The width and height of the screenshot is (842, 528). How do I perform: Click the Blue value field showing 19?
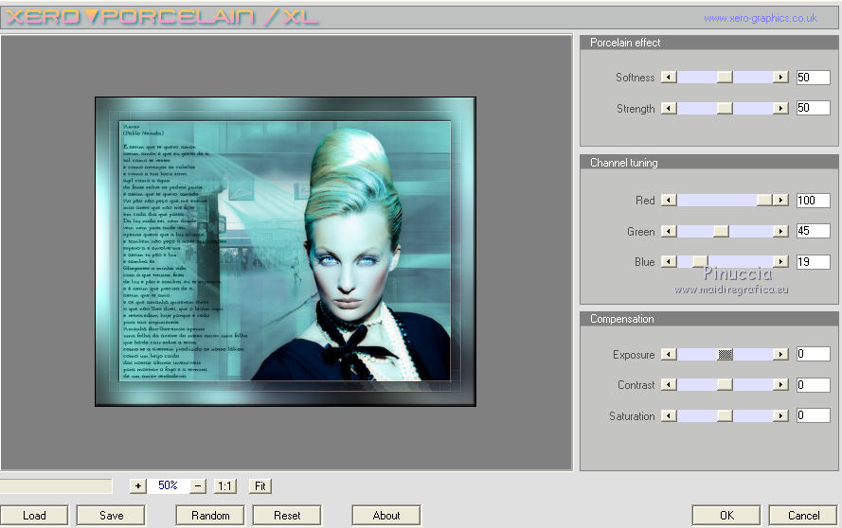[x=813, y=262]
